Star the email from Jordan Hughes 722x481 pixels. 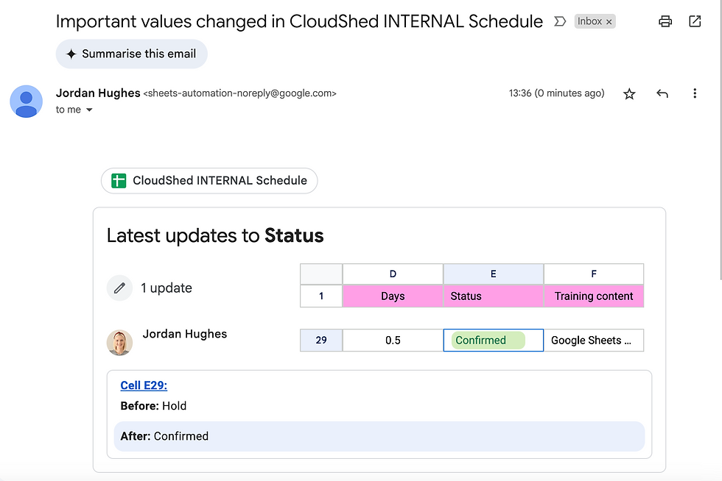pyautogui.click(x=629, y=94)
